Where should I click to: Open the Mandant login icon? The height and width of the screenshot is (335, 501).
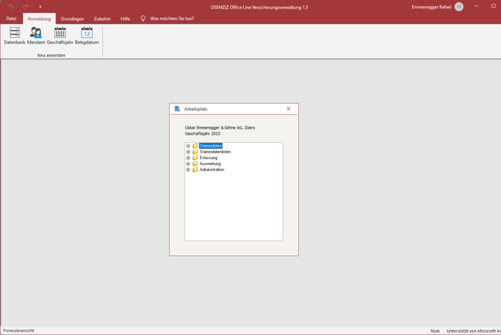click(x=36, y=34)
